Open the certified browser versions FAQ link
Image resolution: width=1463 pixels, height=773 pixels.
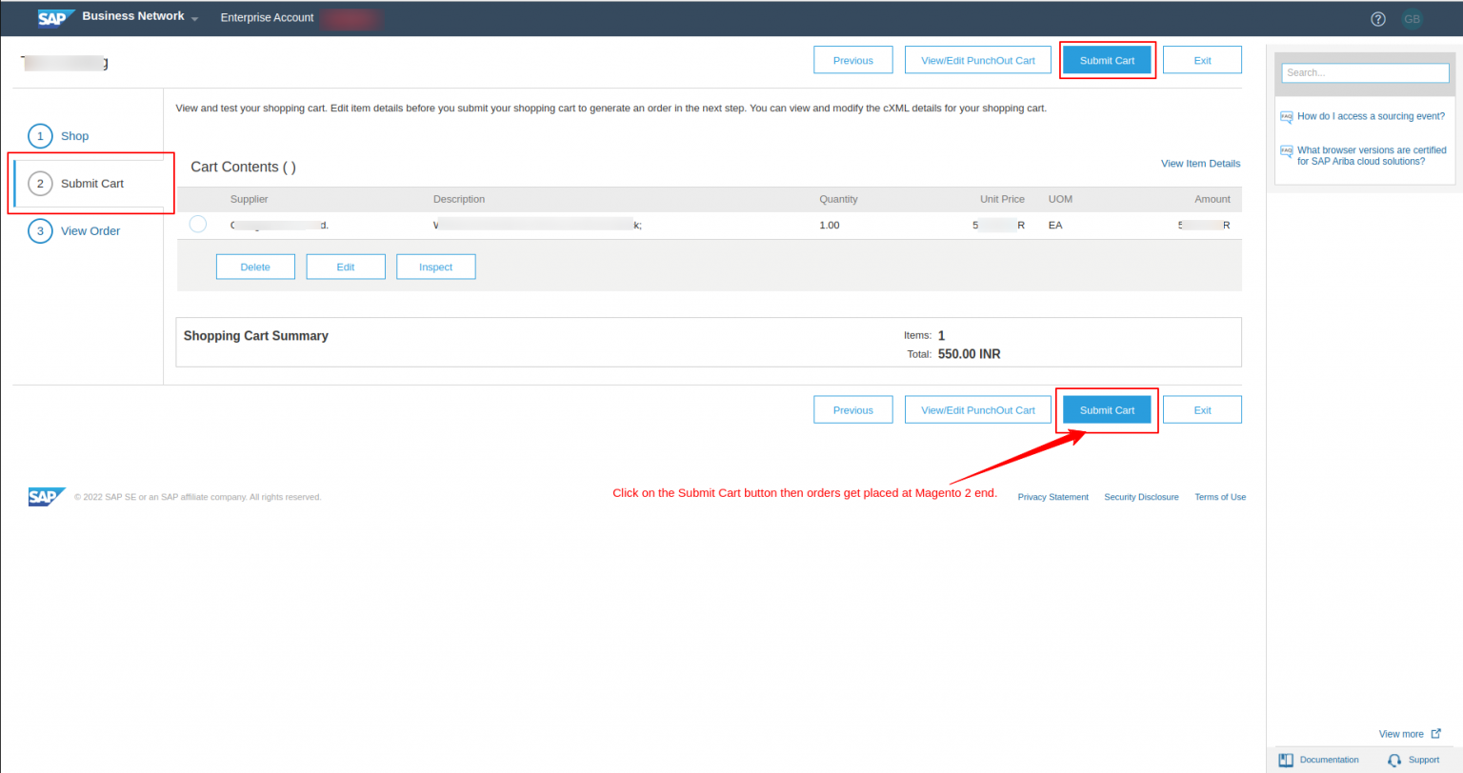1372,156
